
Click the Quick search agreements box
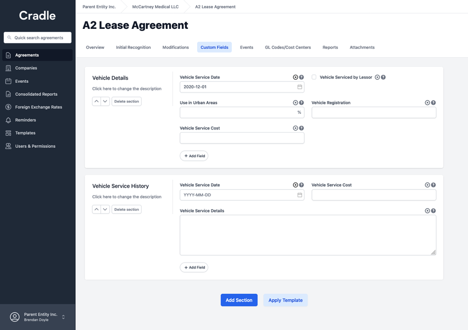37,38
